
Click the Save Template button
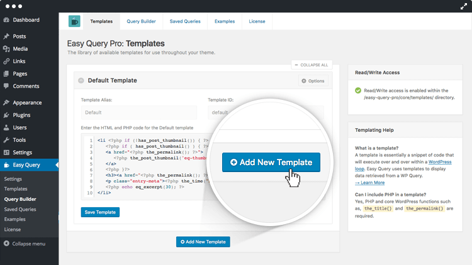[100, 212]
